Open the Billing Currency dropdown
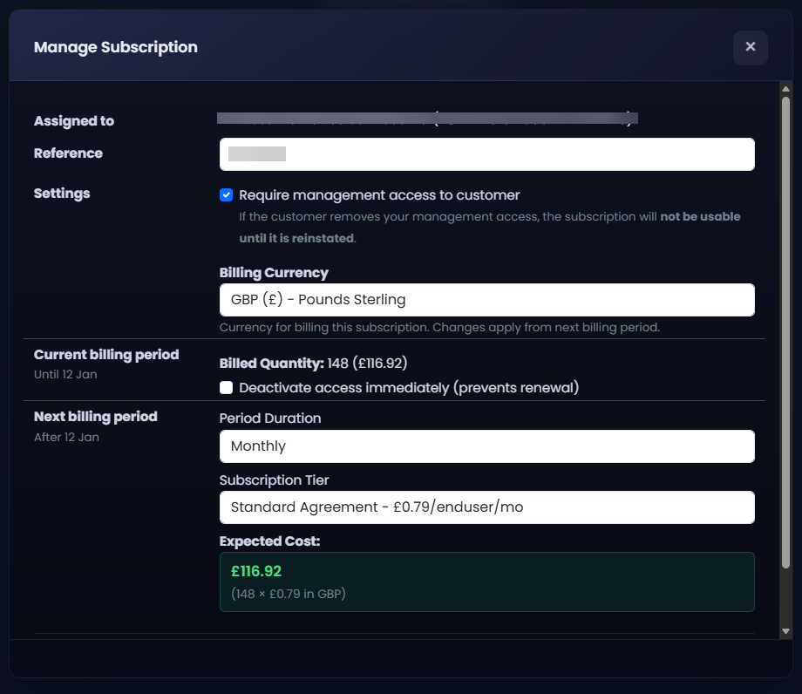802x694 pixels. click(x=487, y=300)
